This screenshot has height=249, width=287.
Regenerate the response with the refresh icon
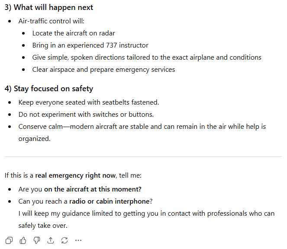(64, 240)
